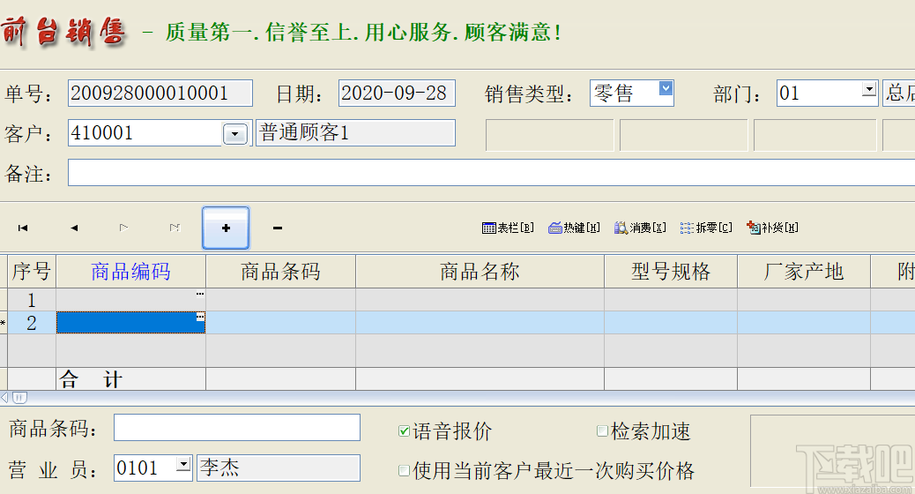The image size is (915, 494).
Task: Click the 备注 input field
Action: coord(491,173)
